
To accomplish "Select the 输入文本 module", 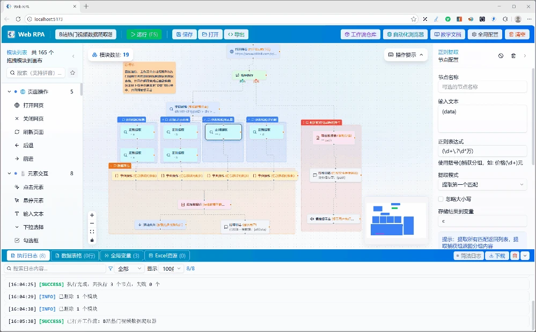I will point(33,214).
